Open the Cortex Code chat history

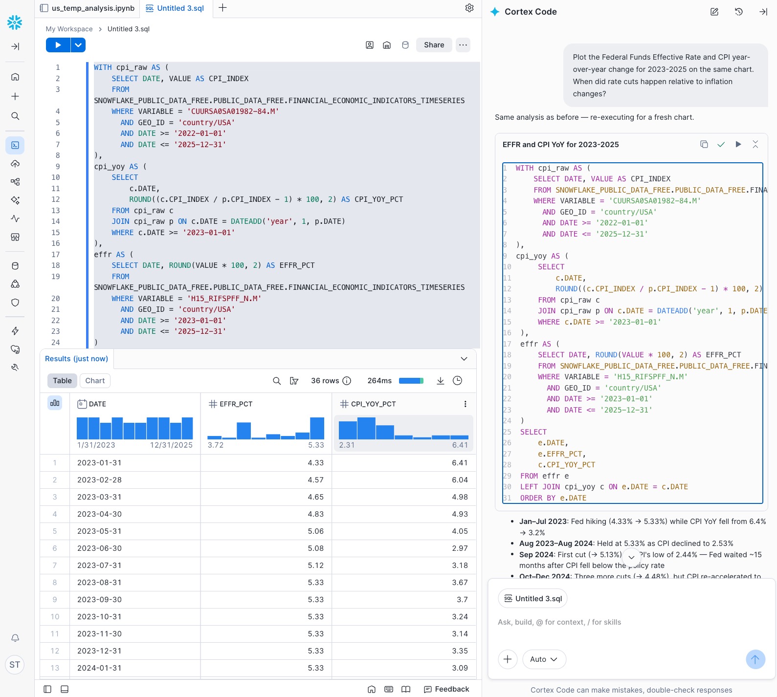[x=738, y=12]
